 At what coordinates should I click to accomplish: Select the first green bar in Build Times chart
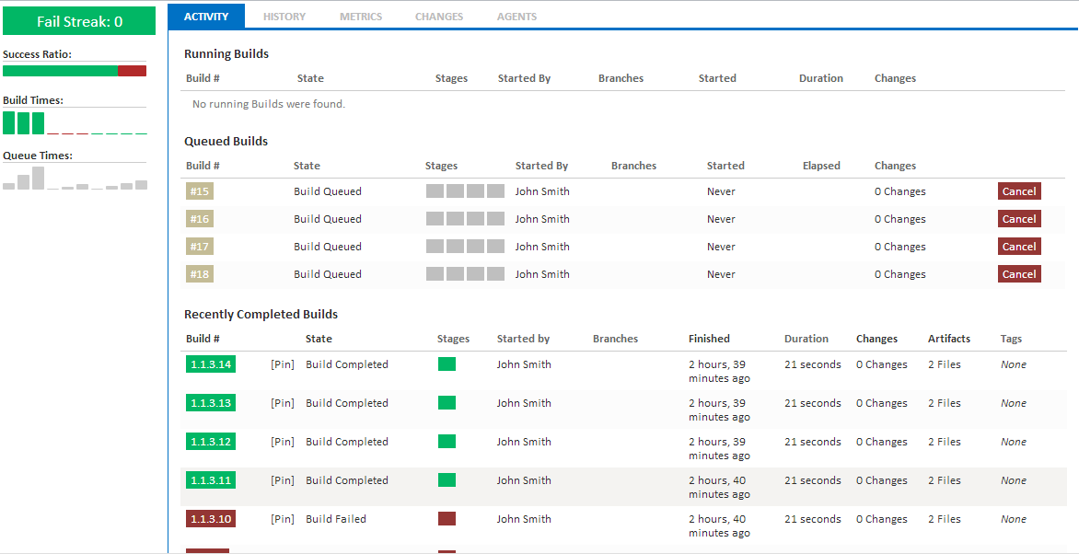9,122
